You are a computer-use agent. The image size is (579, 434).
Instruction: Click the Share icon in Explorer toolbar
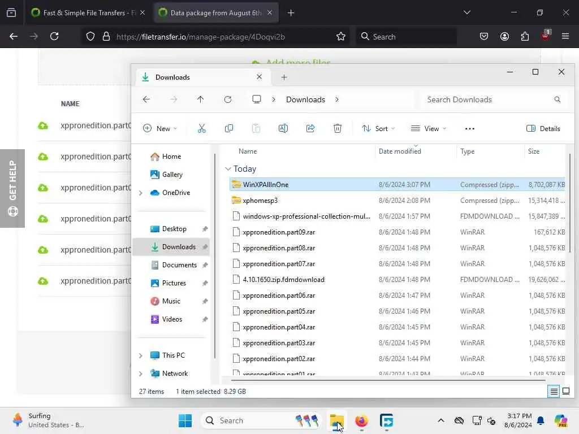310,128
